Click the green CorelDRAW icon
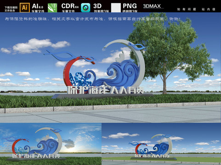Viewport: 221px width, 165px height. click(x=52, y=8)
